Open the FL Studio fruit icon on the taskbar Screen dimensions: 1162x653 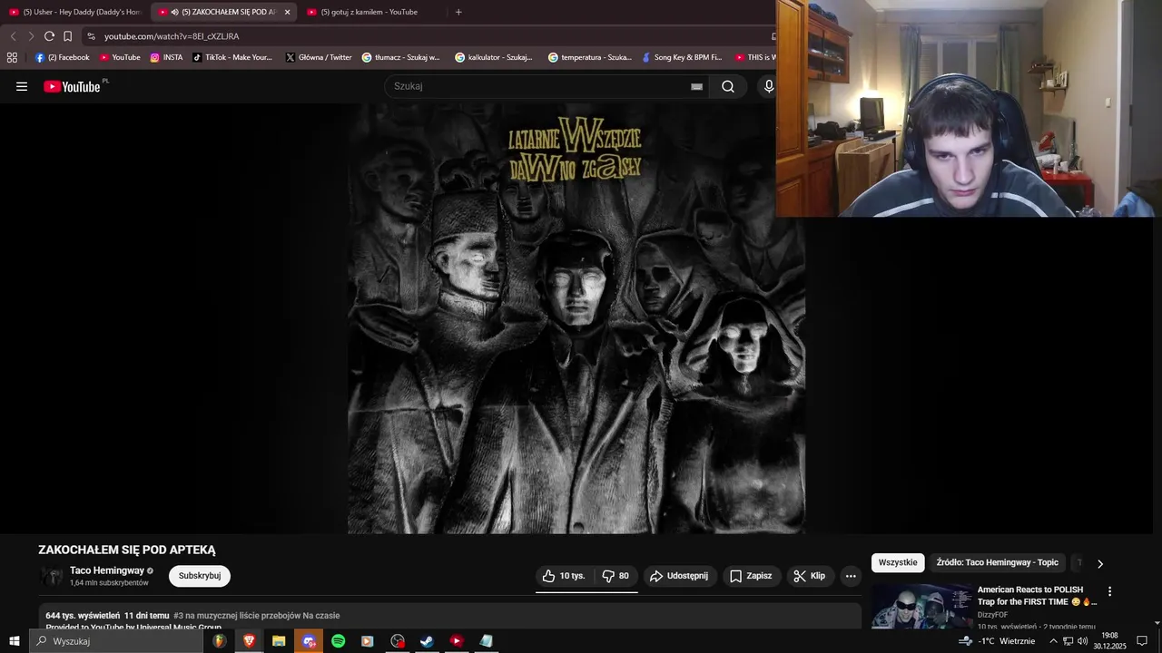pos(220,641)
